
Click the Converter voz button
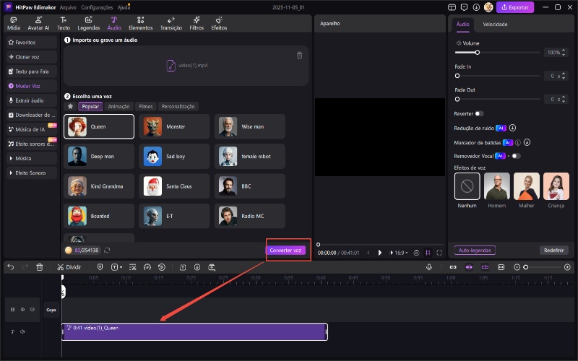coord(287,250)
